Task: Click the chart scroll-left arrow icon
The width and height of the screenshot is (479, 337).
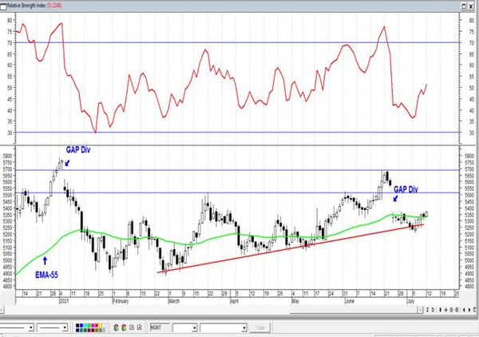Action: click(464, 310)
